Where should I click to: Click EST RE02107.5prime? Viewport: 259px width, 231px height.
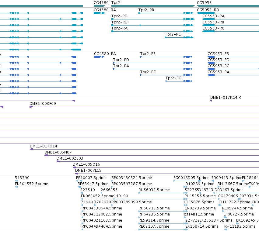coord(154,226)
